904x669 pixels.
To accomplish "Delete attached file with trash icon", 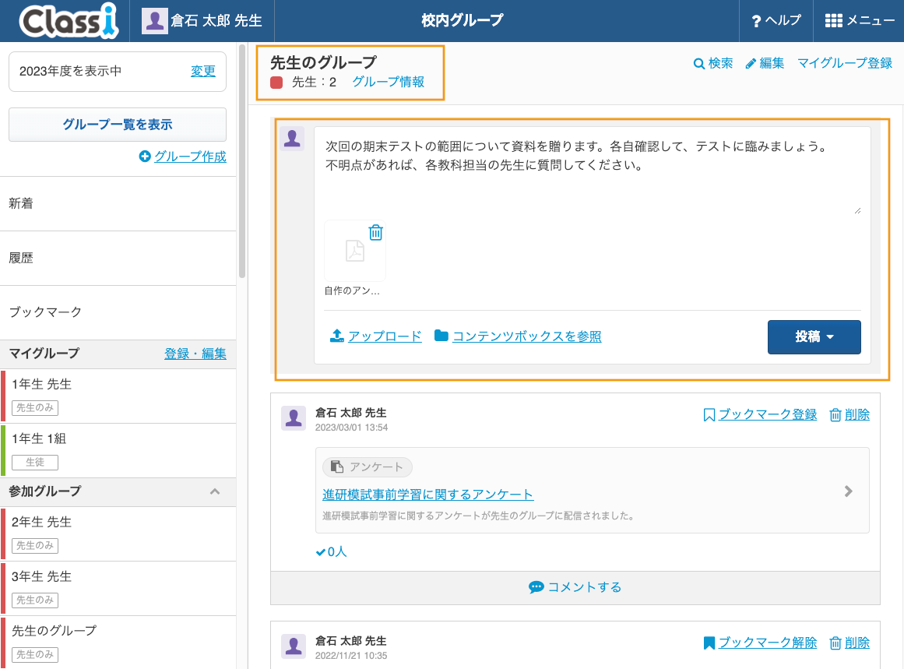I will click(x=376, y=232).
